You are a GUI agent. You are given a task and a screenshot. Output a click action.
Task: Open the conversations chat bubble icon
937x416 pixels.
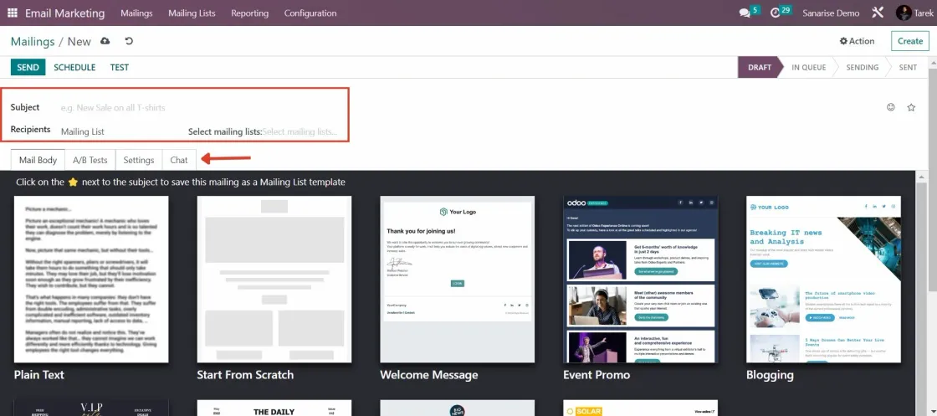(x=745, y=13)
